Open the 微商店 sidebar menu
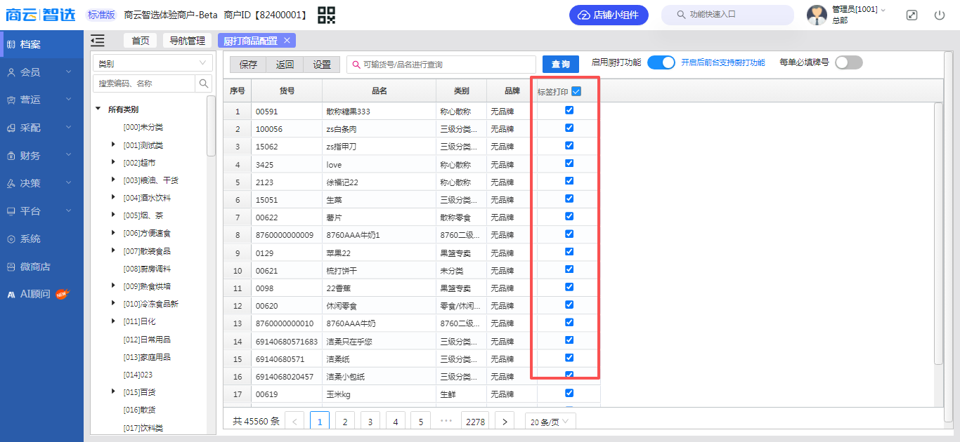The width and height of the screenshot is (960, 442). tap(34, 267)
